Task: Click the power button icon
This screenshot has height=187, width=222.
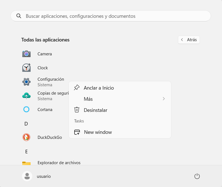Action: click(197, 176)
